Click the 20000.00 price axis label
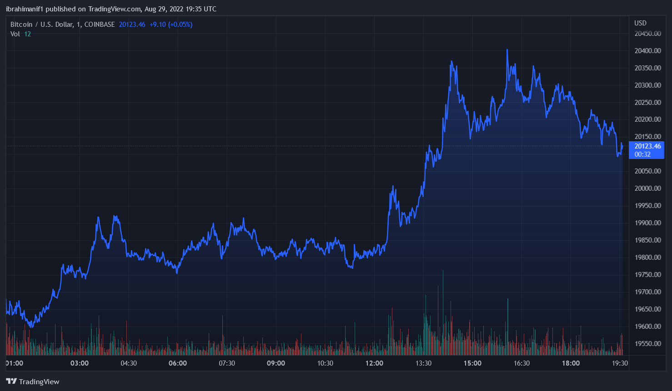Screen dimensions: 672x391 (647, 188)
